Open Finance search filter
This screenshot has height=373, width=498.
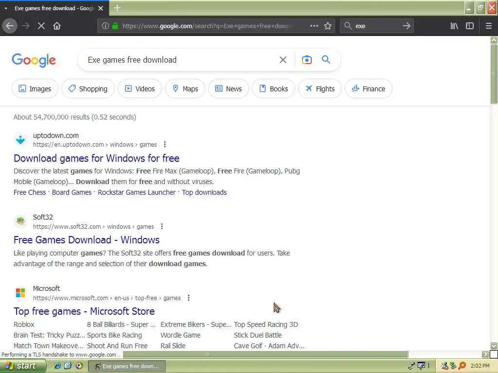[369, 89]
